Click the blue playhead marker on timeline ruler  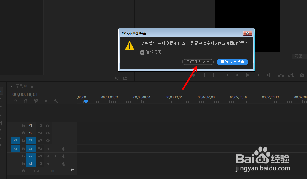pyautogui.click(x=86, y=101)
